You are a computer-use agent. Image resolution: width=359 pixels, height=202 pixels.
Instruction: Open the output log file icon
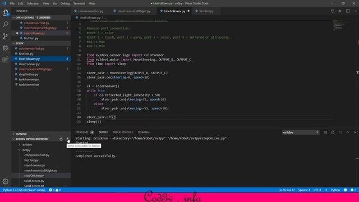[340, 132]
